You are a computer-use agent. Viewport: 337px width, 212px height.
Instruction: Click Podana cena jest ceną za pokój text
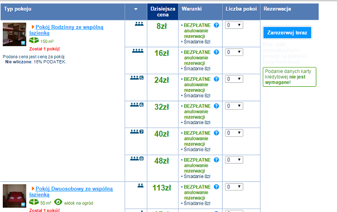pos(33,57)
